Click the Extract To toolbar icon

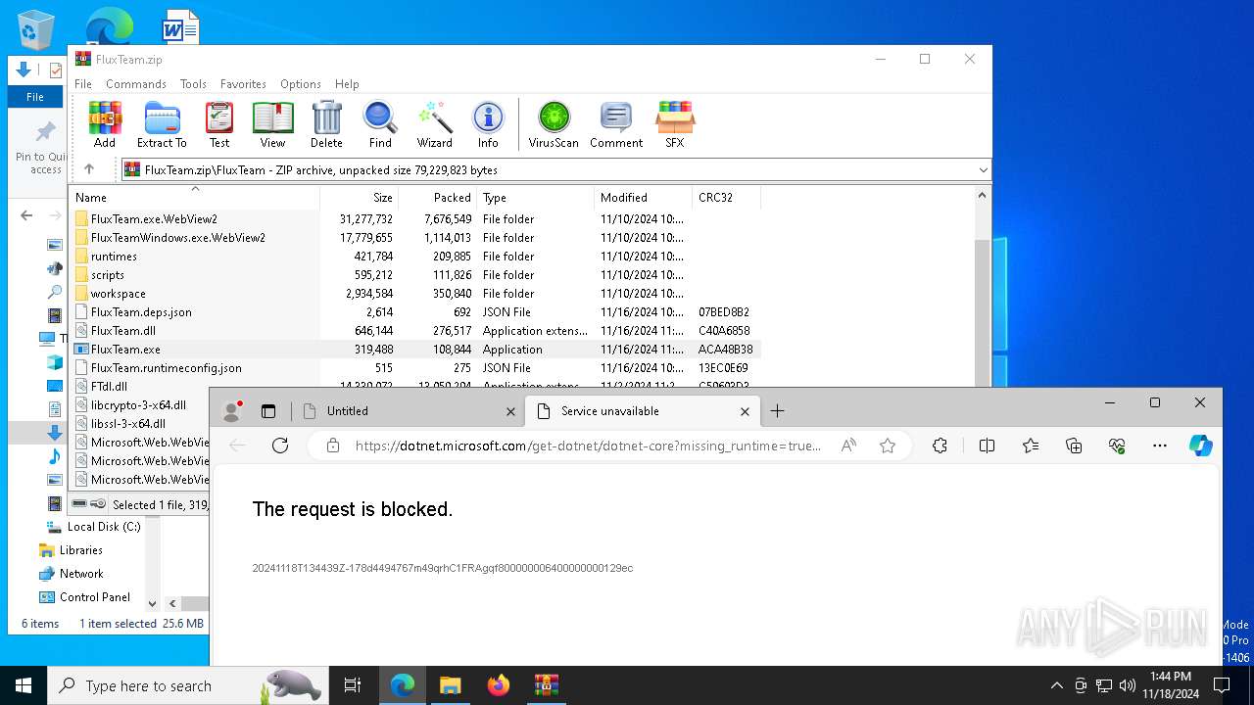[x=162, y=124]
